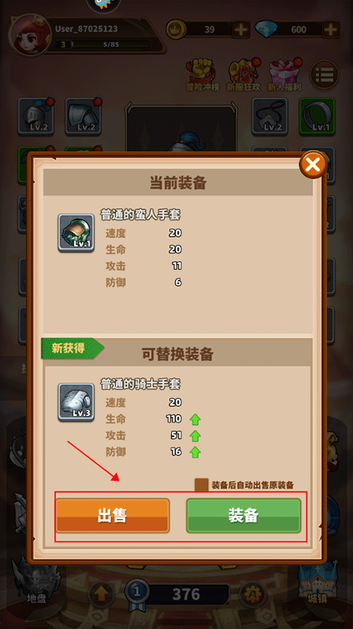The image size is (353, 629).
Task: Tap the knight glove Lv.3 icon
Action: 76,402
